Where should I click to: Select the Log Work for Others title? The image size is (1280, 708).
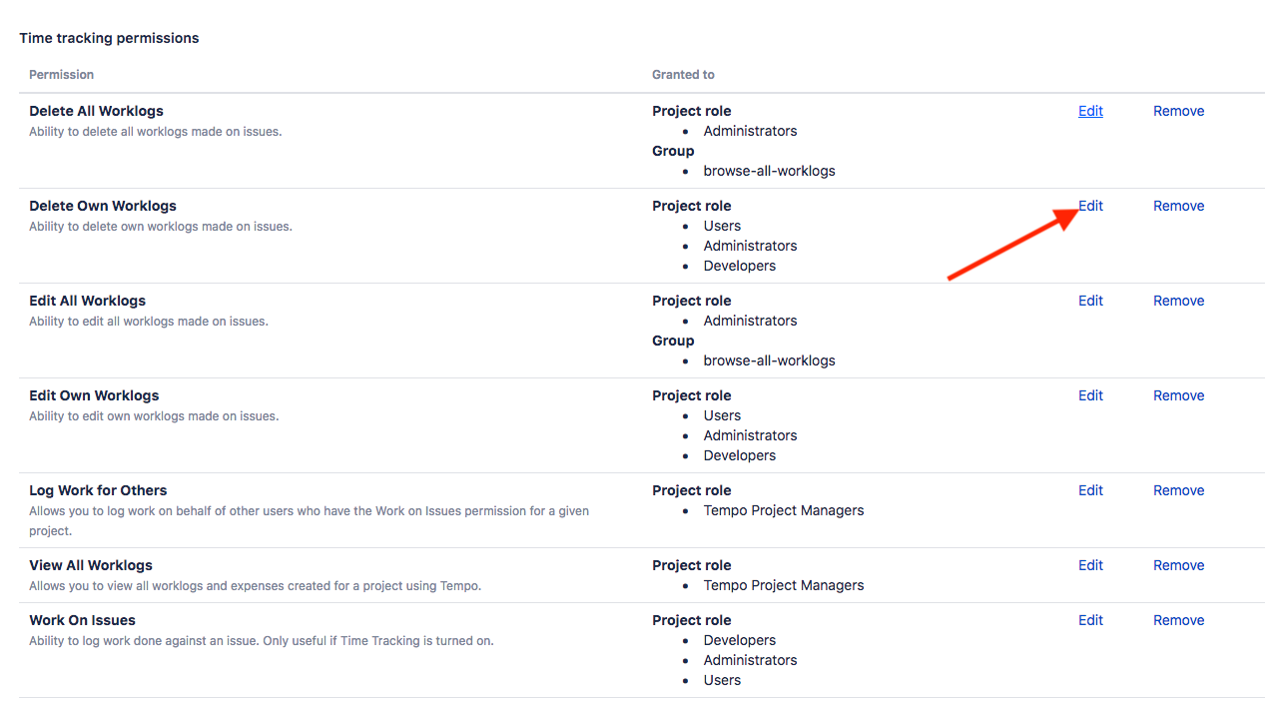tap(98, 490)
